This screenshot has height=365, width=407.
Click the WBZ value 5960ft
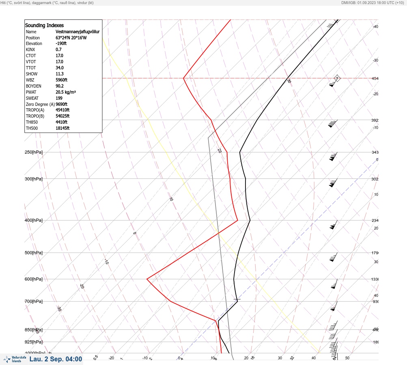62,80
